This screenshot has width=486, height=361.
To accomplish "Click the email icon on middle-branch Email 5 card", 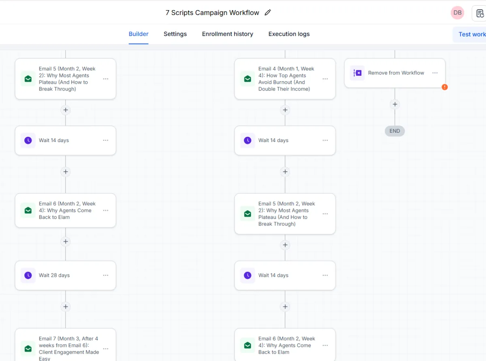I will (x=247, y=214).
